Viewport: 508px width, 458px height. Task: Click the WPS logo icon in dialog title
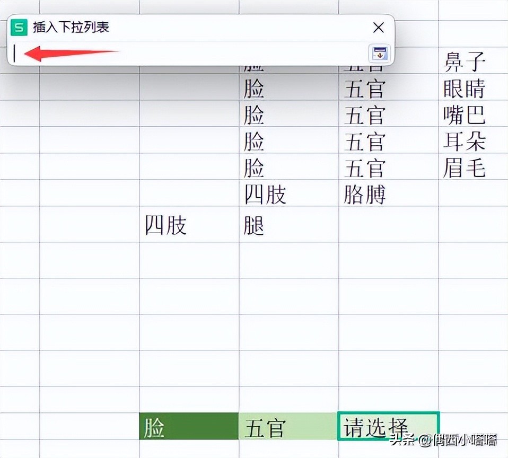pyautogui.click(x=18, y=28)
